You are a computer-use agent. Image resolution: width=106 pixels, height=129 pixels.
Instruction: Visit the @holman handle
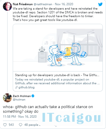pos(19,100)
